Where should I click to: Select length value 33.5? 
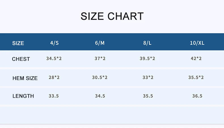tap(54, 96)
